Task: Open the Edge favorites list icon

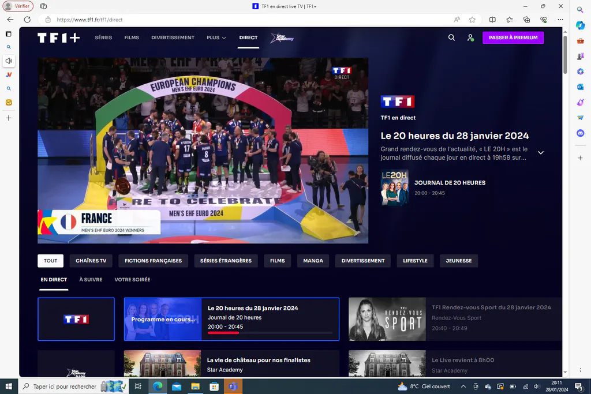Action: [x=510, y=20]
